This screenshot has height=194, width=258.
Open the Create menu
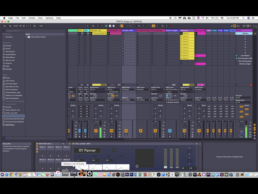point(32,18)
